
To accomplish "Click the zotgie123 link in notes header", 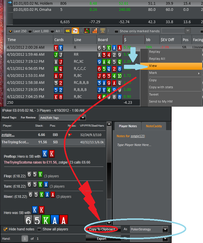I will (x=137, y=136).
